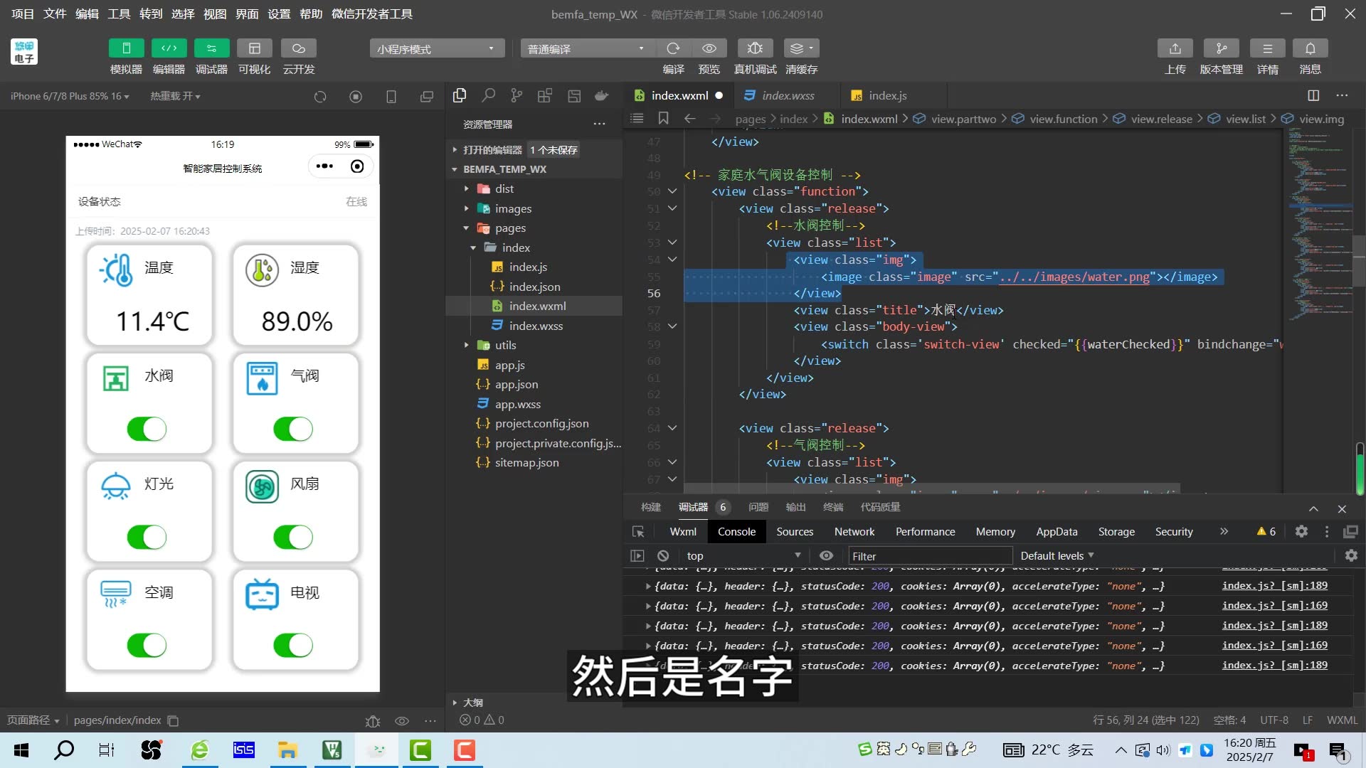Turn off the 电视 switch
The image size is (1366, 768).
295,645
